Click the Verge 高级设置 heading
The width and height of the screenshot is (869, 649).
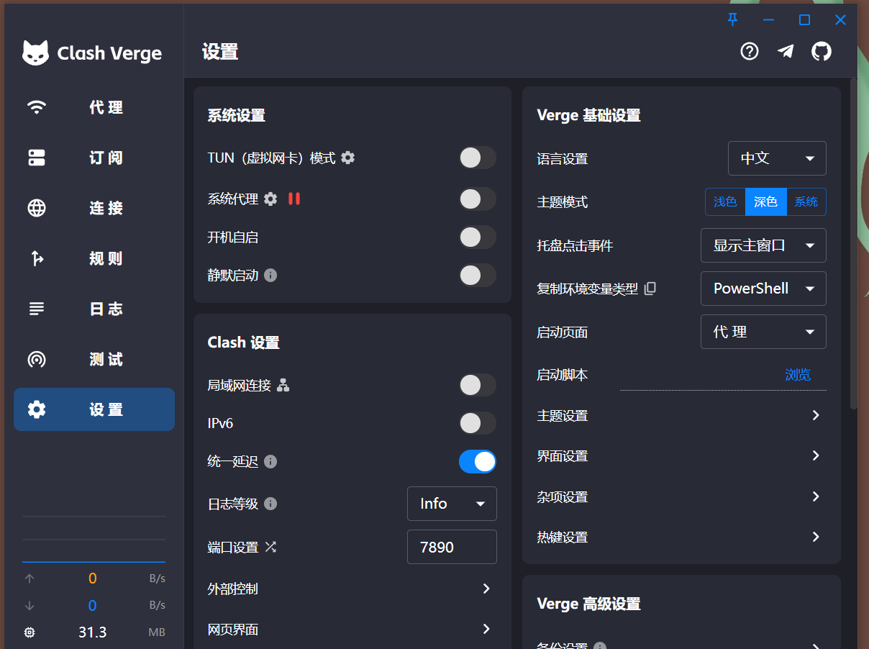click(588, 604)
